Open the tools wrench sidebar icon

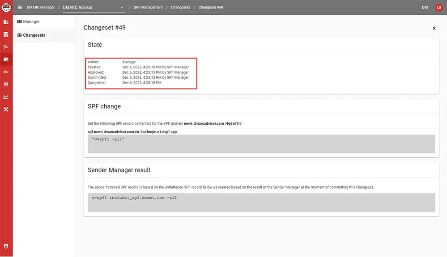(6, 110)
